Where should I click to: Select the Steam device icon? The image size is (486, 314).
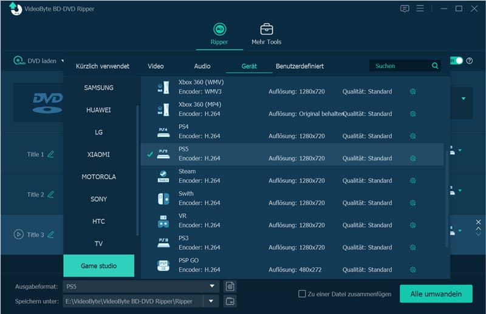[163, 176]
